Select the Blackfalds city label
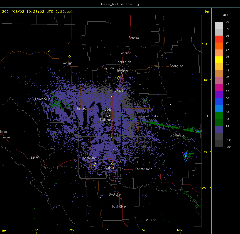This screenshot has width=240, height=234. [123, 62]
